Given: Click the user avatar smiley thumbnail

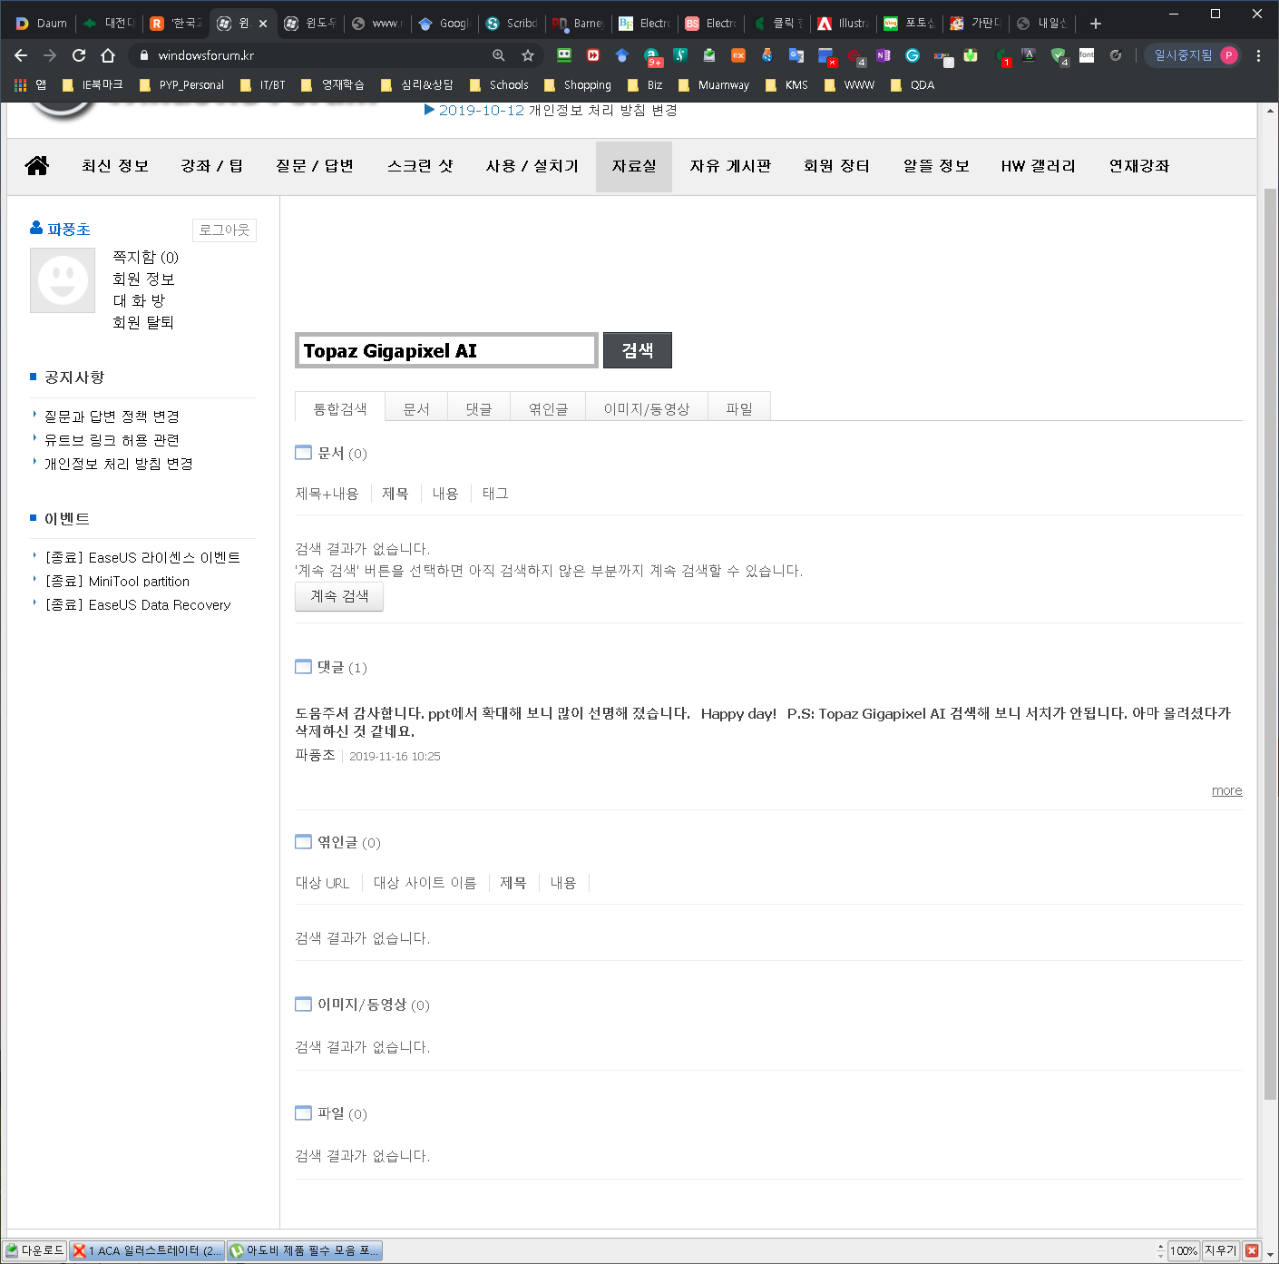Looking at the screenshot, I should pos(63,280).
